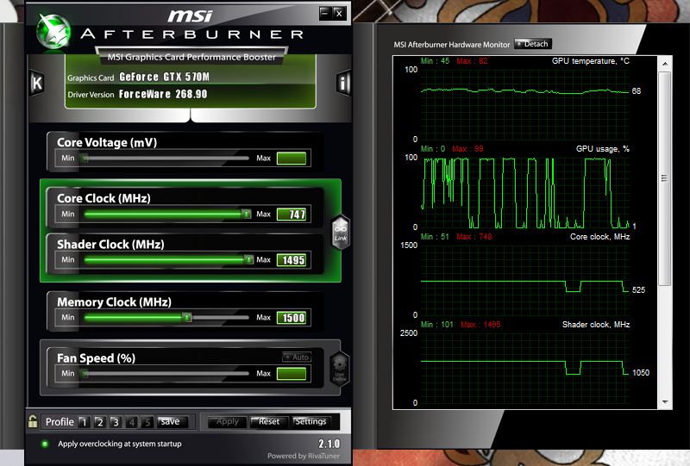The width and height of the screenshot is (690, 466).
Task: Click the Memory Clock slider handle
Action: click(x=187, y=317)
